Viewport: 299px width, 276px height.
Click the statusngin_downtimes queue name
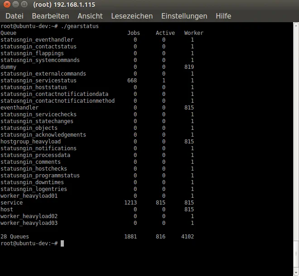pos(32,182)
